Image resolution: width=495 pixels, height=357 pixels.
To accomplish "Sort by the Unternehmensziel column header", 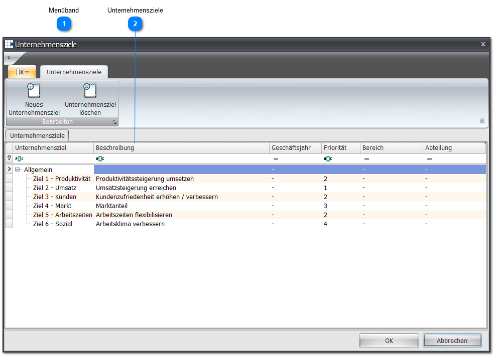I will click(x=53, y=148).
